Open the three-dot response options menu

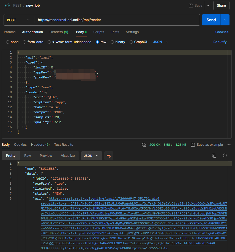[x=229, y=145]
